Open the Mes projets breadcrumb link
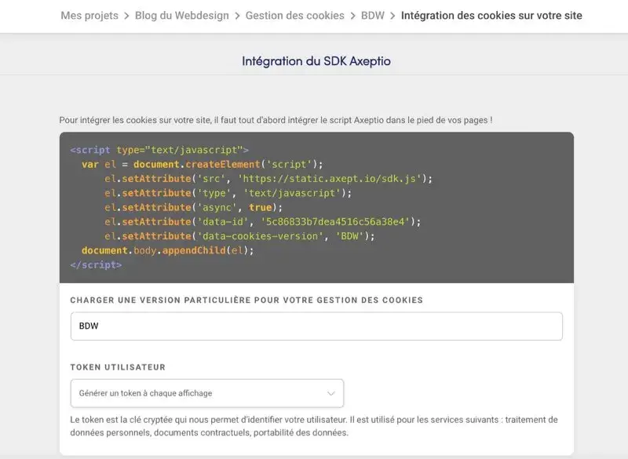 pyautogui.click(x=89, y=16)
